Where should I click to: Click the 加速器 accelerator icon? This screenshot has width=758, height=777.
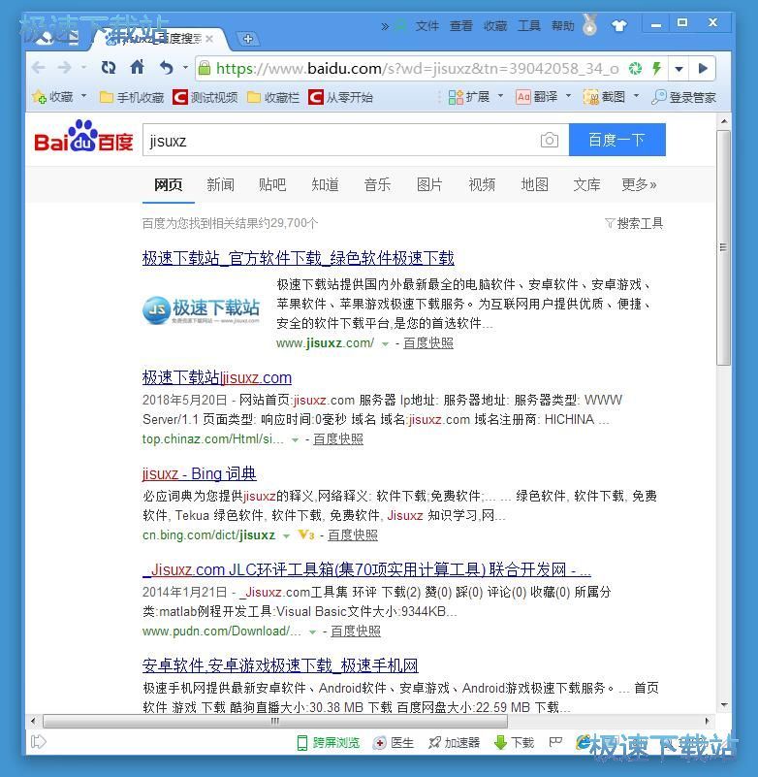[x=455, y=742]
